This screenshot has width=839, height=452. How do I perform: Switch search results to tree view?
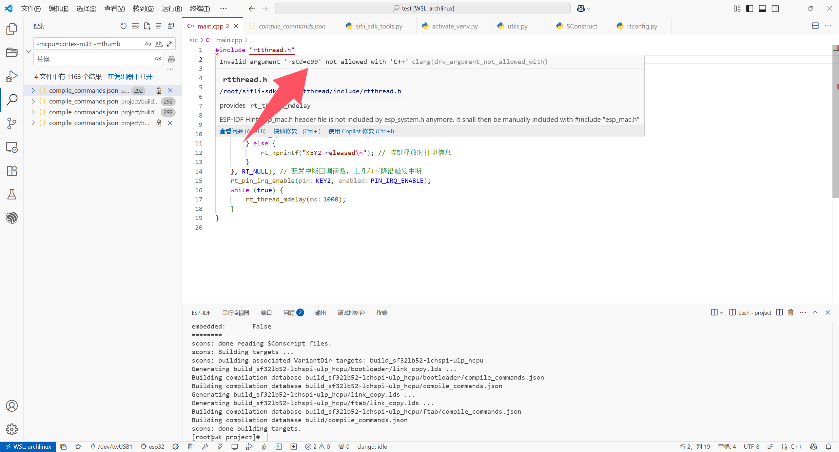[x=159, y=26]
